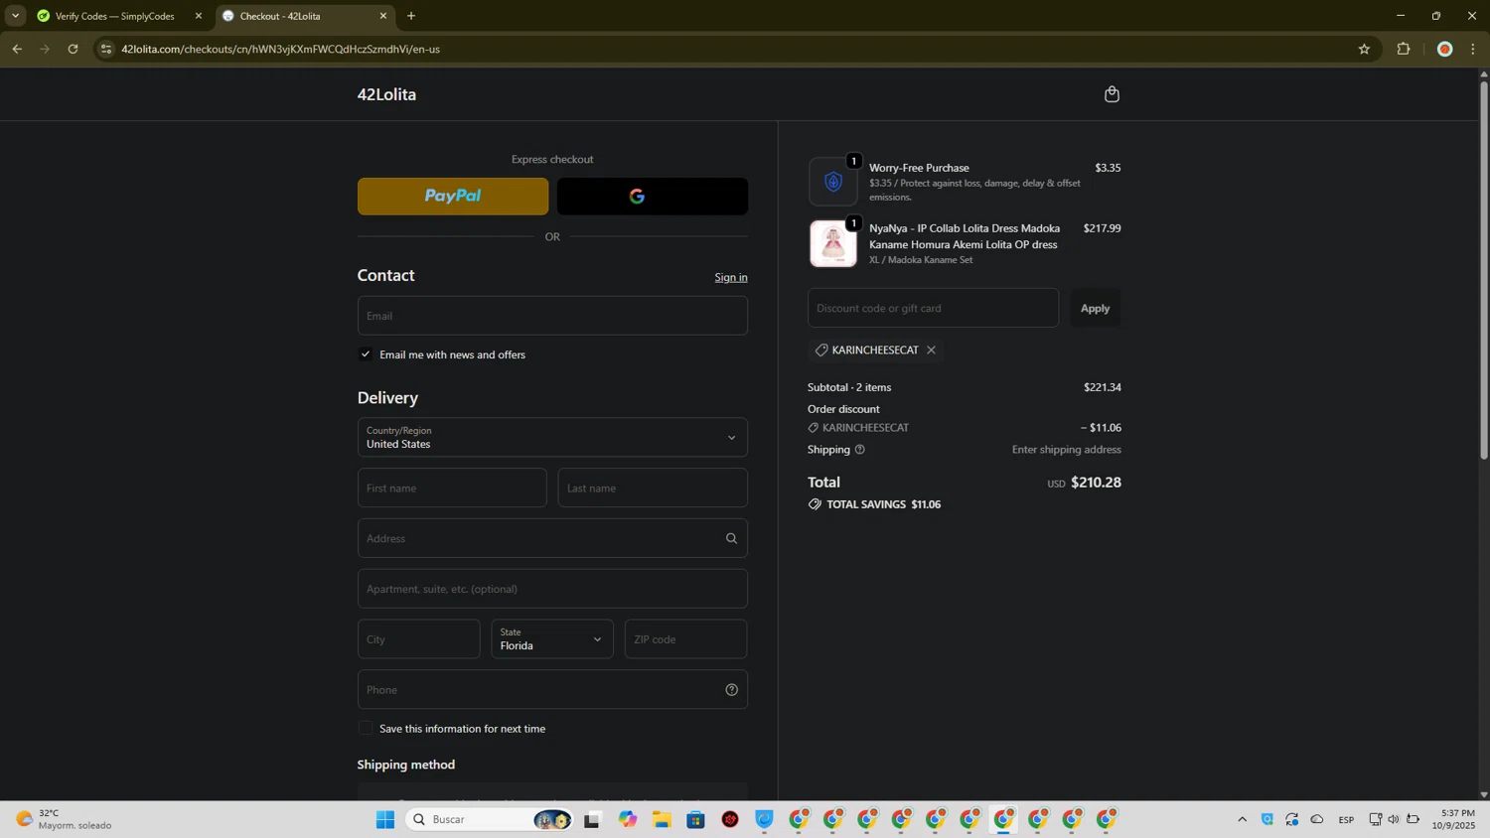Click the browser address bar URL
This screenshot has height=838, width=1490.
pos(281,49)
